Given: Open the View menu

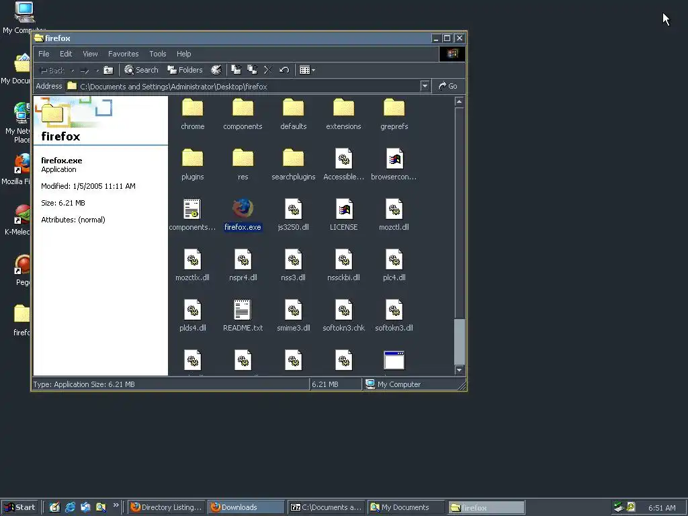Looking at the screenshot, I should pos(91,54).
